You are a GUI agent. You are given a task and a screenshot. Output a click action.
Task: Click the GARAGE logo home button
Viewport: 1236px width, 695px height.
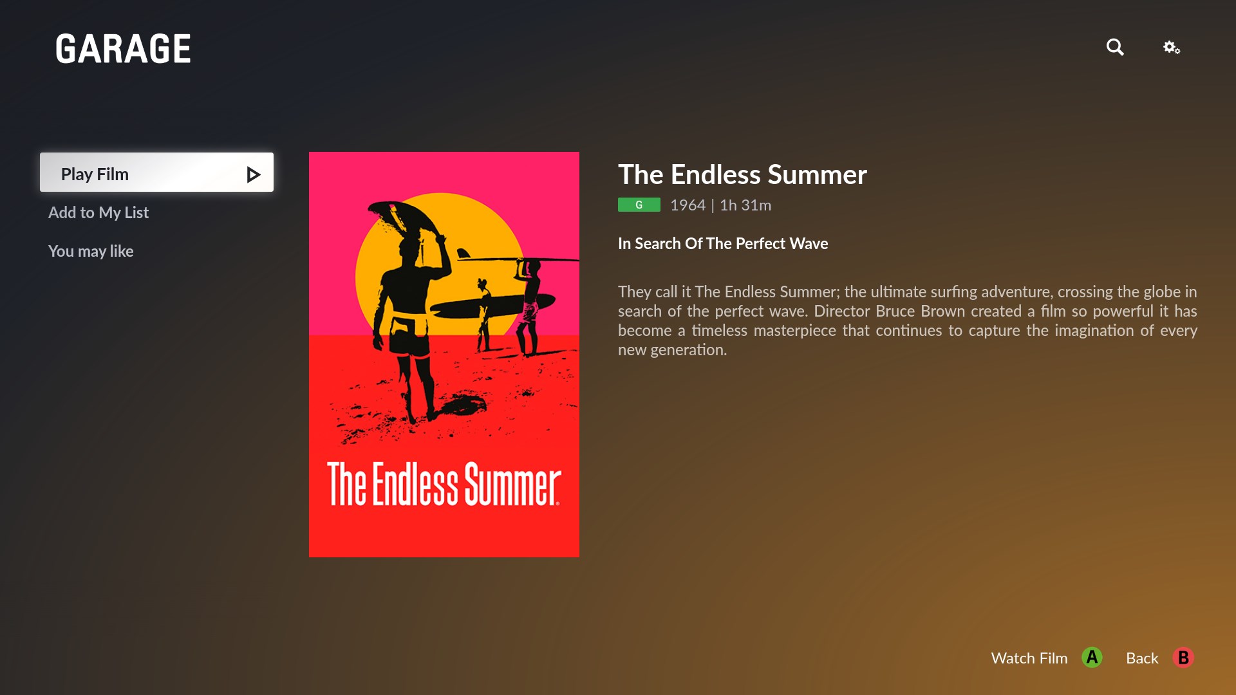[x=123, y=48]
